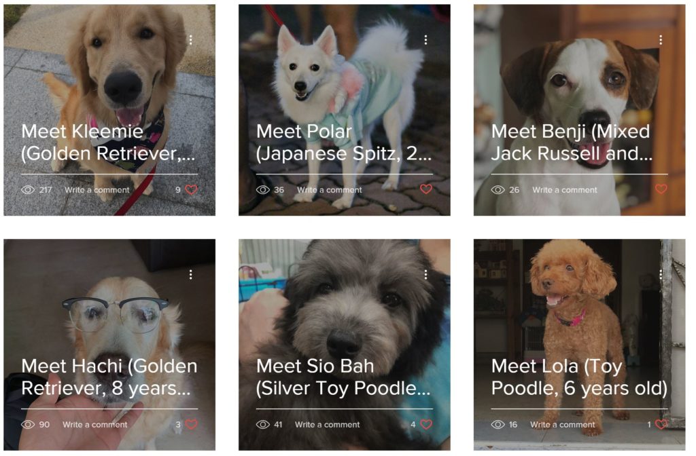The height and width of the screenshot is (456, 696).
Task: Open the Meet Polar (Japanese Spitz) post title
Action: point(343,142)
